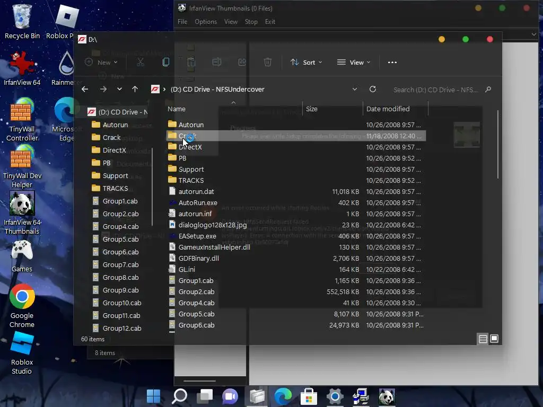Open the New dropdown in Explorer

pyautogui.click(x=101, y=63)
